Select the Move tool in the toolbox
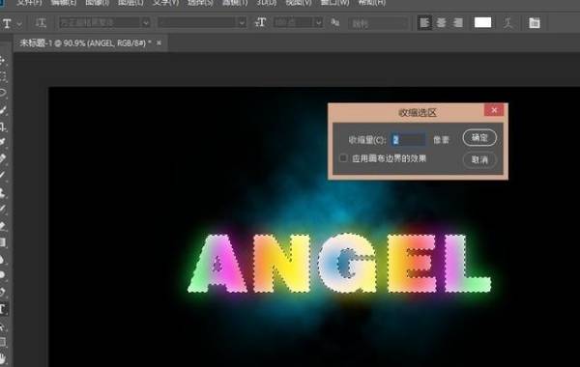The height and width of the screenshot is (367, 580). coord(3,60)
